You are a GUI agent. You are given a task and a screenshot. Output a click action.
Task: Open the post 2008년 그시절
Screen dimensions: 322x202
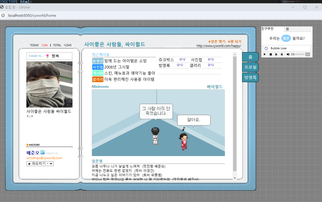(117, 67)
